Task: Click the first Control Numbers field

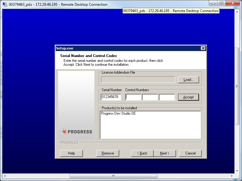Action: [133, 97]
